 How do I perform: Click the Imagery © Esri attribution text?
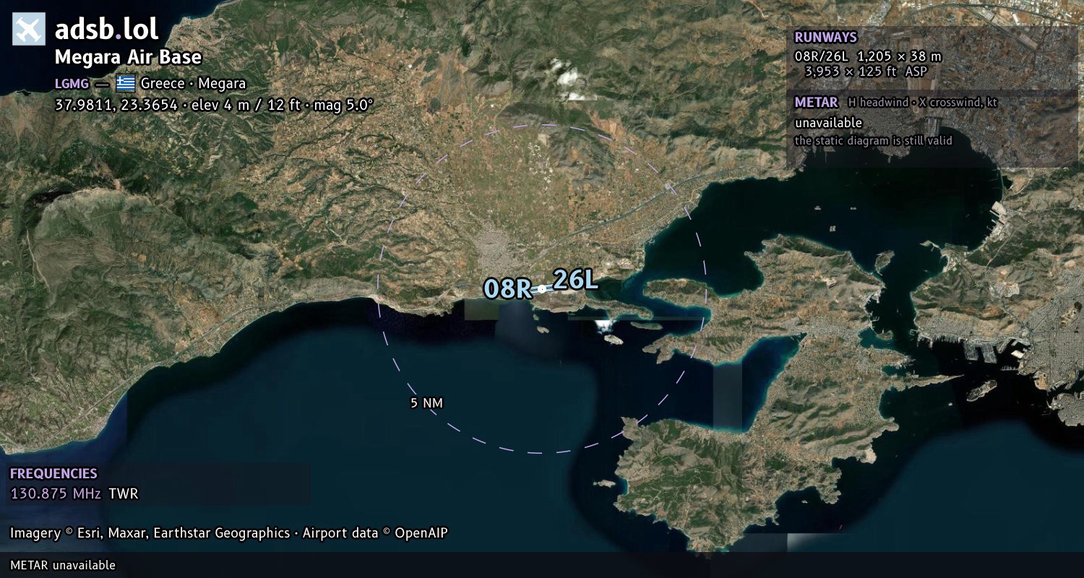pyautogui.click(x=229, y=533)
